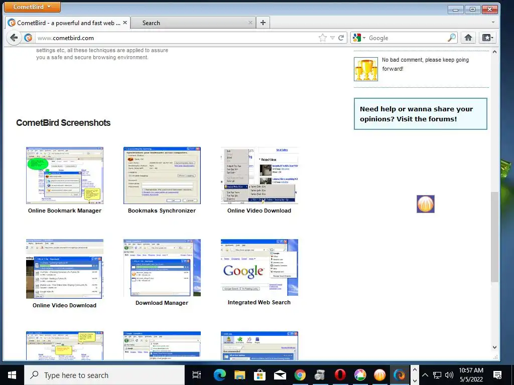Image resolution: width=514 pixels, height=385 pixels.
Task: Open the Windows Start menu
Action: (12, 375)
